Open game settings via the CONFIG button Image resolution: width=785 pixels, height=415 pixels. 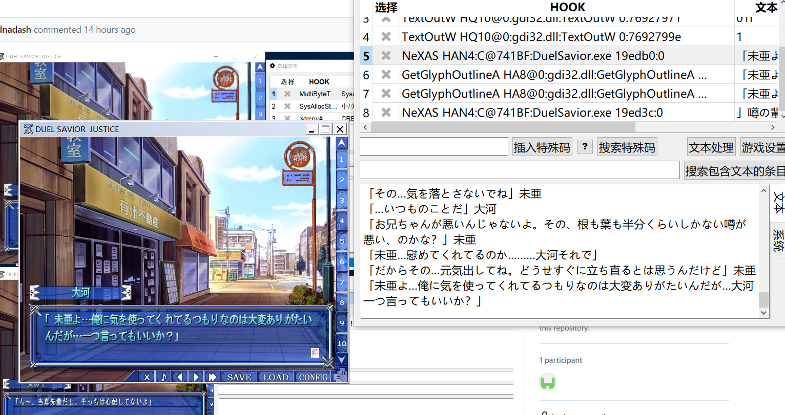click(313, 376)
